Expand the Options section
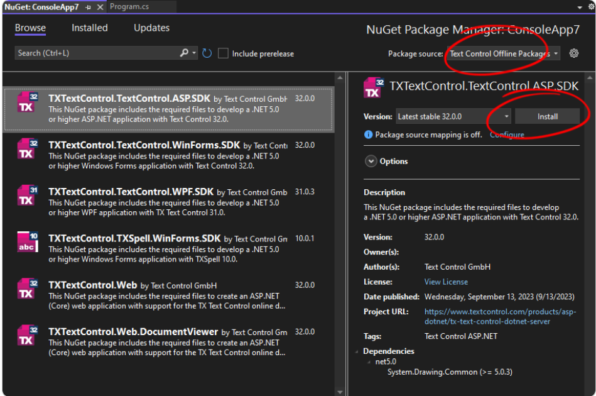 point(371,162)
